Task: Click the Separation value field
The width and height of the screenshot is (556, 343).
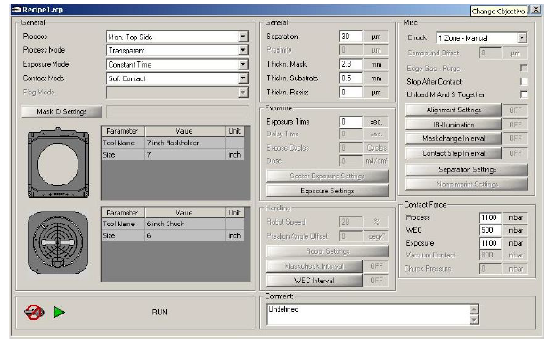Action: pyautogui.click(x=351, y=37)
